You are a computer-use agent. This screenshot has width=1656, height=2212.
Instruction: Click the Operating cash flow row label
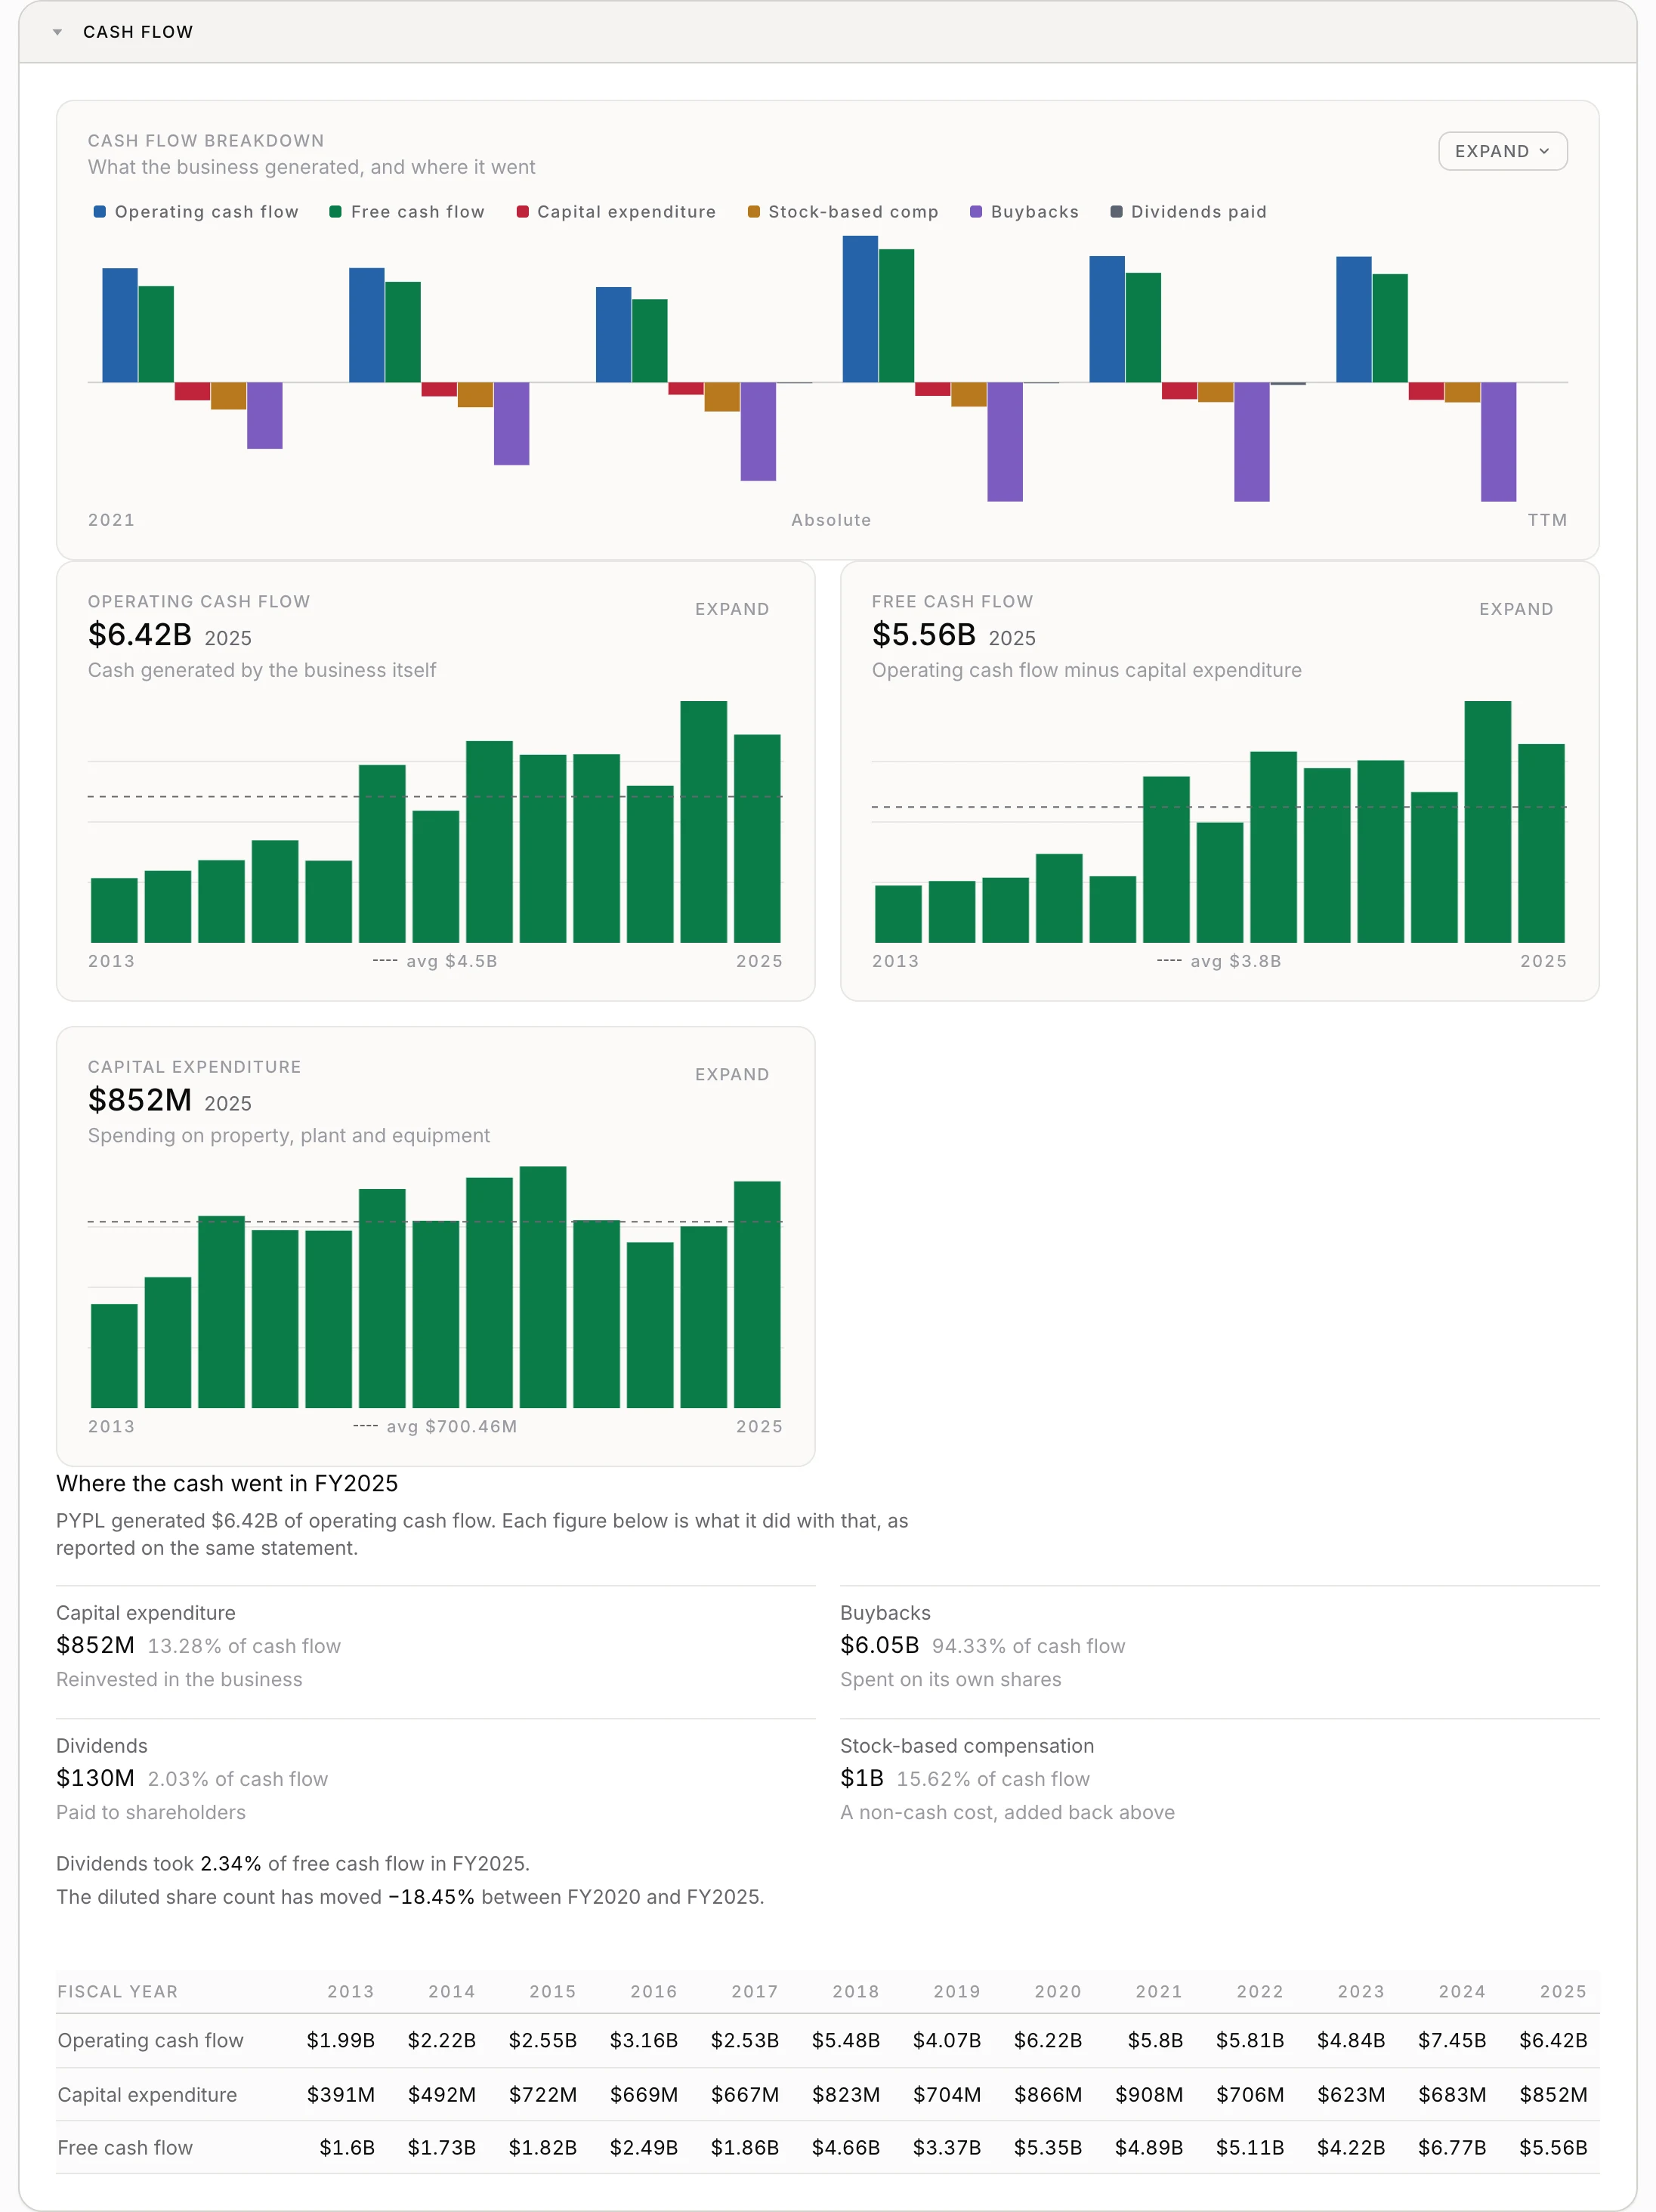pyautogui.click(x=150, y=2040)
